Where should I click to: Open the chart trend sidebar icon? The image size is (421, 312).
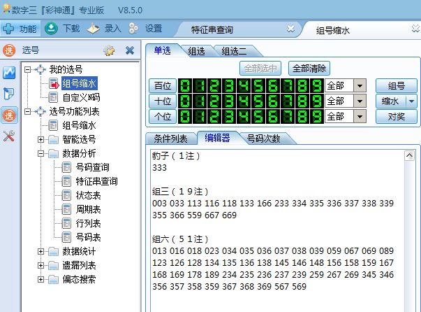coord(9,73)
